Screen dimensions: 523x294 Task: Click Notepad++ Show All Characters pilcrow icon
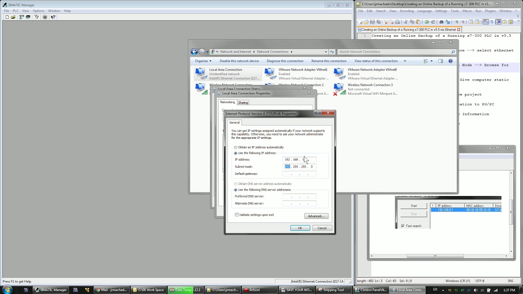[x=492, y=22]
